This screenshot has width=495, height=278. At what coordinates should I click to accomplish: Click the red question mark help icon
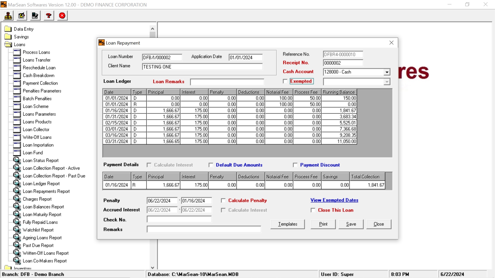[49, 16]
